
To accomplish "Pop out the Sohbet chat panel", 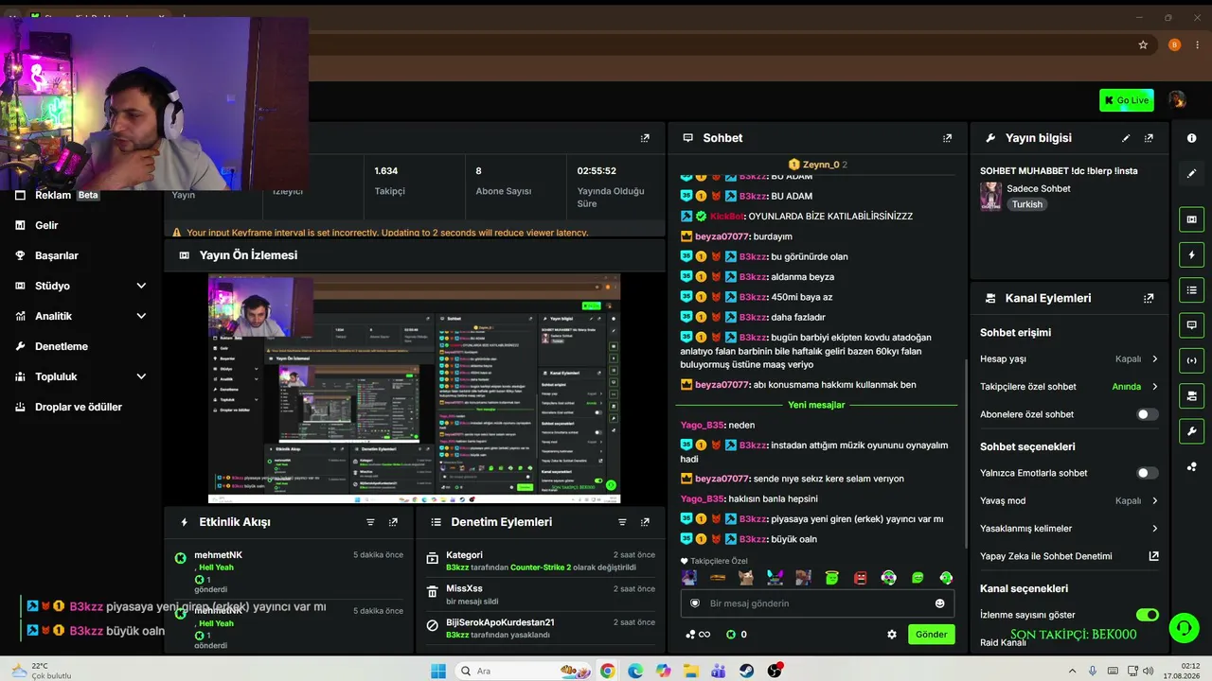I will pyautogui.click(x=947, y=138).
